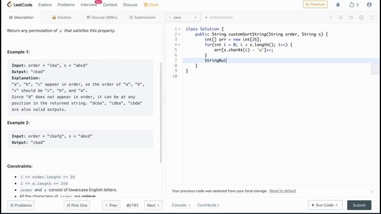The image size is (381, 214).
Task: Switch to the Solution tab
Action: 62,17
